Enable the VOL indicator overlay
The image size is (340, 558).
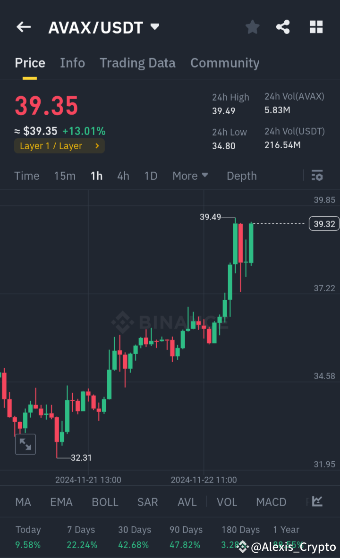(x=227, y=502)
